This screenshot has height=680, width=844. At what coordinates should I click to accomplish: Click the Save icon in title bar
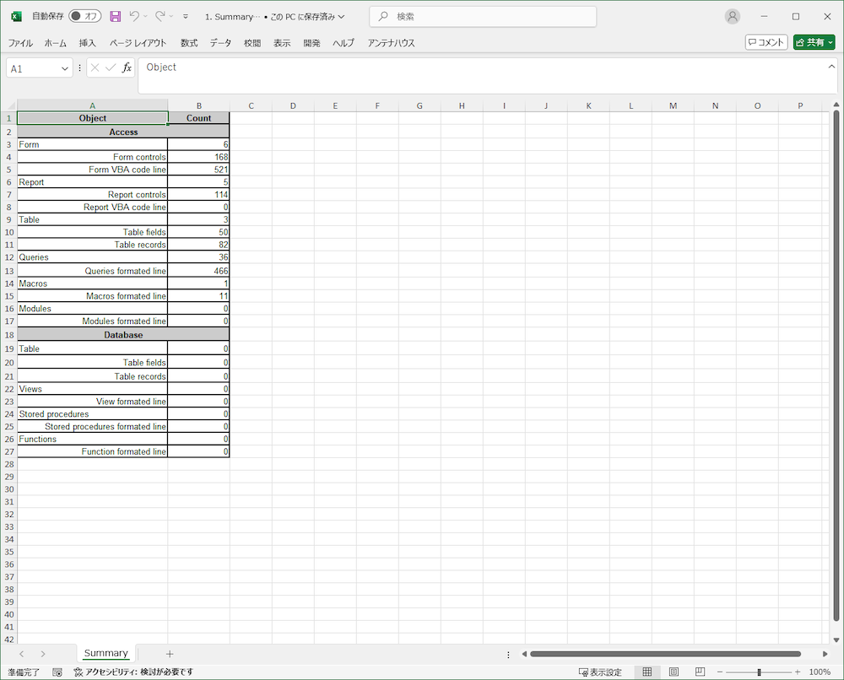tap(116, 16)
